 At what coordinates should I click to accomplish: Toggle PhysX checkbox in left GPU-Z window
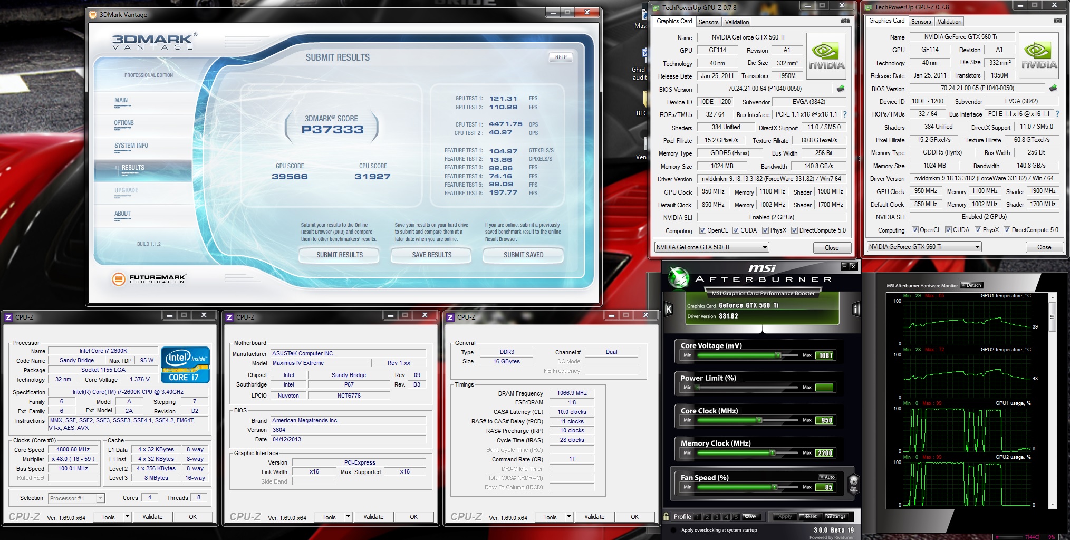pyautogui.click(x=765, y=230)
